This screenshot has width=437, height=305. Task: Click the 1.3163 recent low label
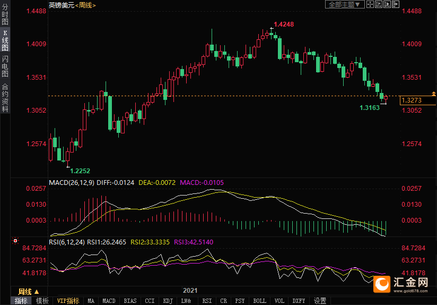click(370, 107)
